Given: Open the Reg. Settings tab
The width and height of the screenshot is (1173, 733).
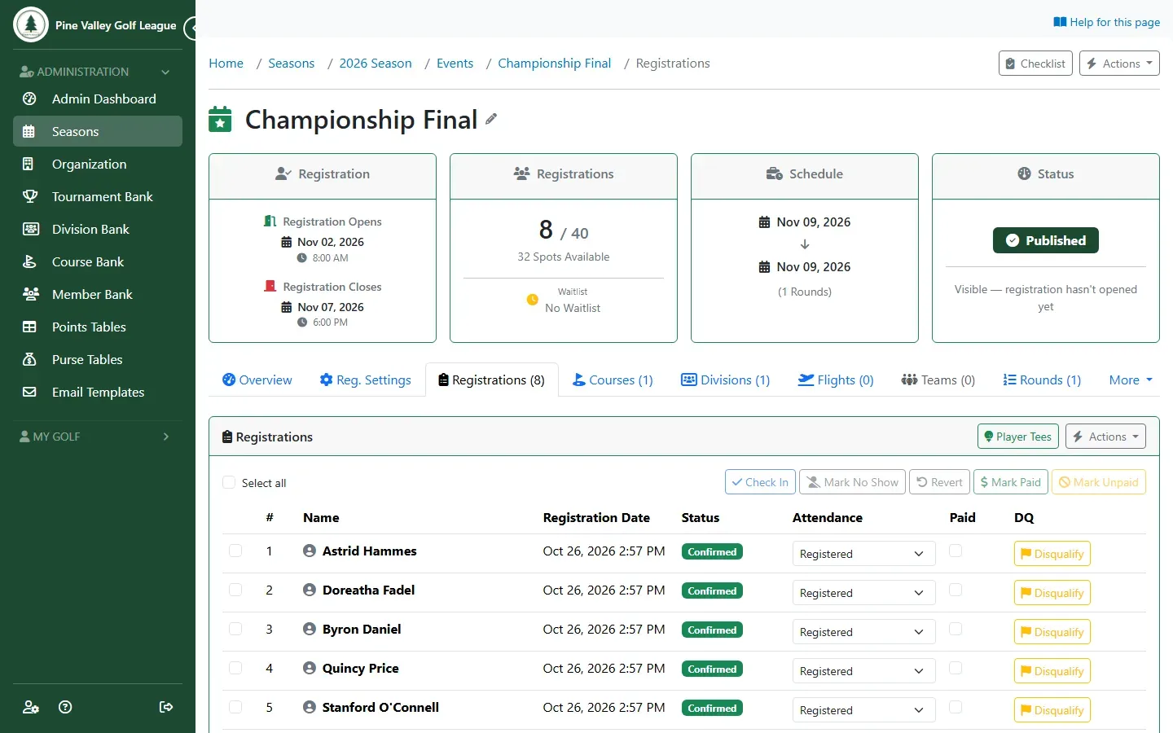Looking at the screenshot, I should (x=366, y=380).
